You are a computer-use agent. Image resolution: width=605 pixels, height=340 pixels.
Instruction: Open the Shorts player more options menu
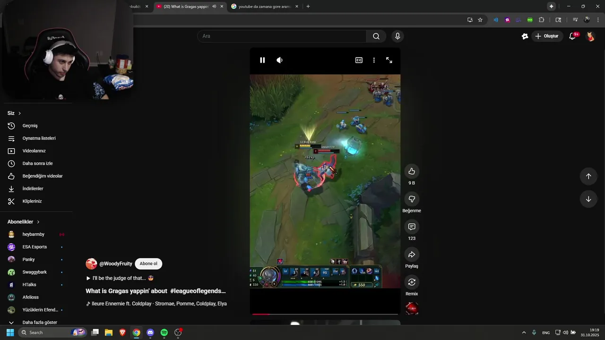tap(374, 60)
